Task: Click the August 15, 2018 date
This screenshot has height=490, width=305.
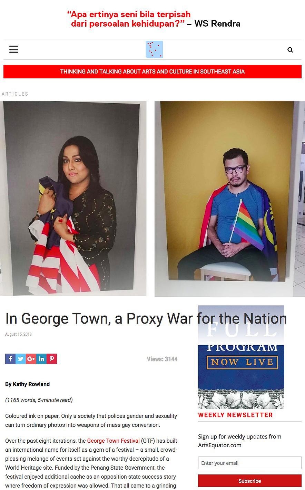Action: coord(18,334)
